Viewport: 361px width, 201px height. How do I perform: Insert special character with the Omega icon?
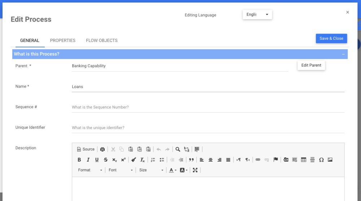click(x=321, y=160)
